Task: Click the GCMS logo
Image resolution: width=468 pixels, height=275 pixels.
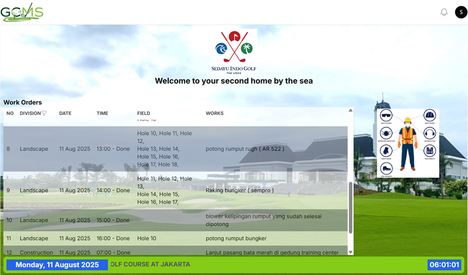Action: 22,12
